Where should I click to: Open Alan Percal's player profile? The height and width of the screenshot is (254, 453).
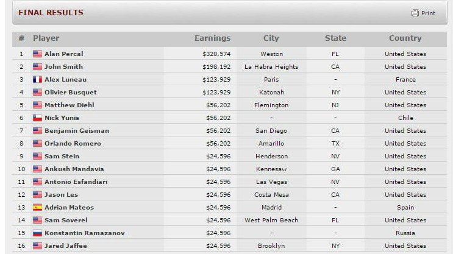tap(64, 54)
